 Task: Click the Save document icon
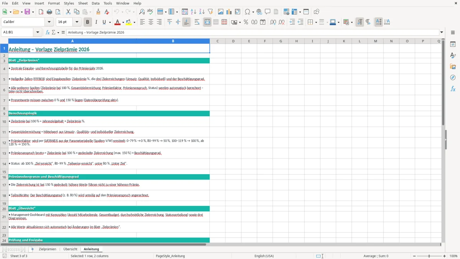click(27, 12)
